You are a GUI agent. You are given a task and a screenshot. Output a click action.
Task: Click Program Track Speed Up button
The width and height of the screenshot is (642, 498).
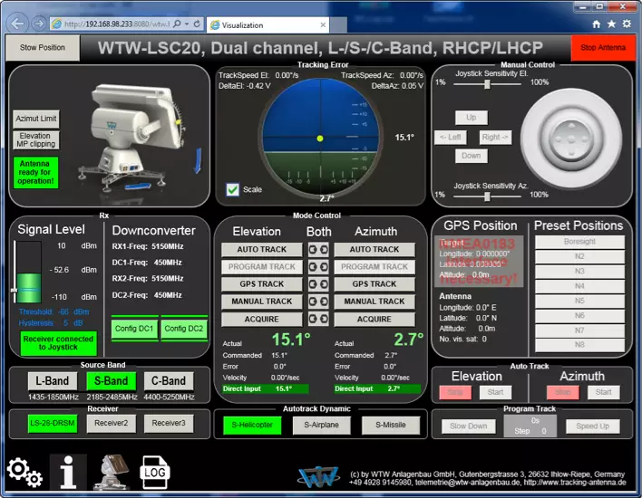tap(593, 426)
